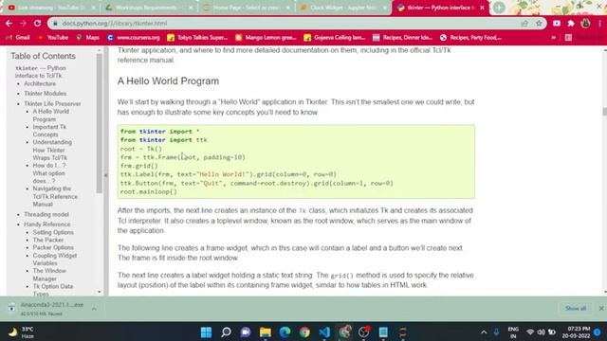Show hidden bookmarks with the double chevron
Screen dimensions: 607x341
coord(554,38)
